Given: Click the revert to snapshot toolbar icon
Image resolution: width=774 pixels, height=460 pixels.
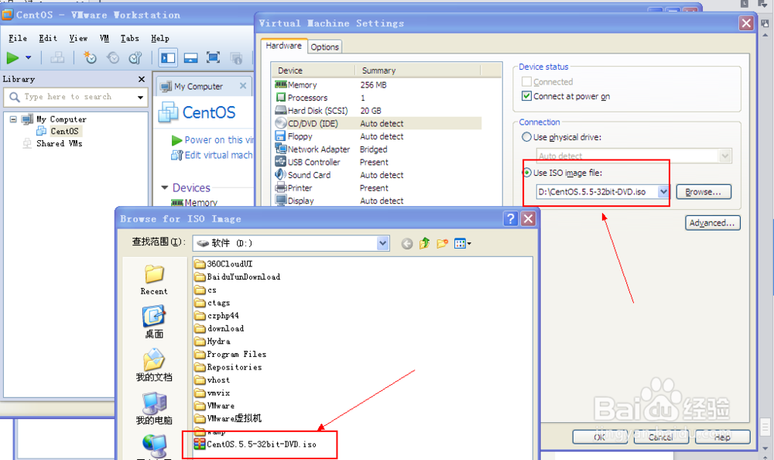Looking at the screenshot, I should click(113, 58).
